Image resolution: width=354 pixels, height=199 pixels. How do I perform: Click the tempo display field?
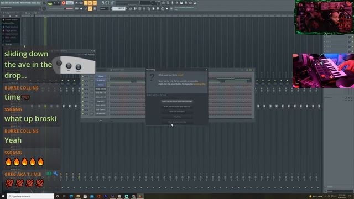70,3
